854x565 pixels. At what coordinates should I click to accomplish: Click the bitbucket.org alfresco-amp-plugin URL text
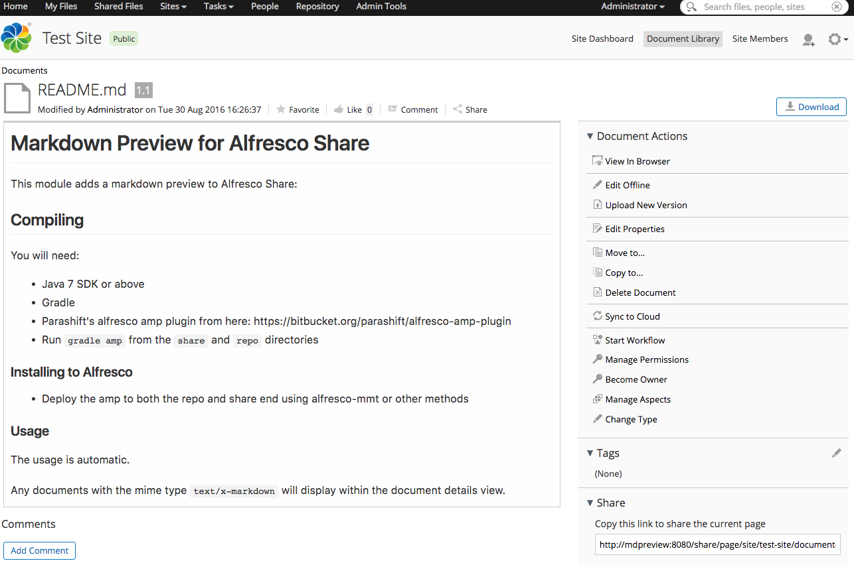coord(383,321)
